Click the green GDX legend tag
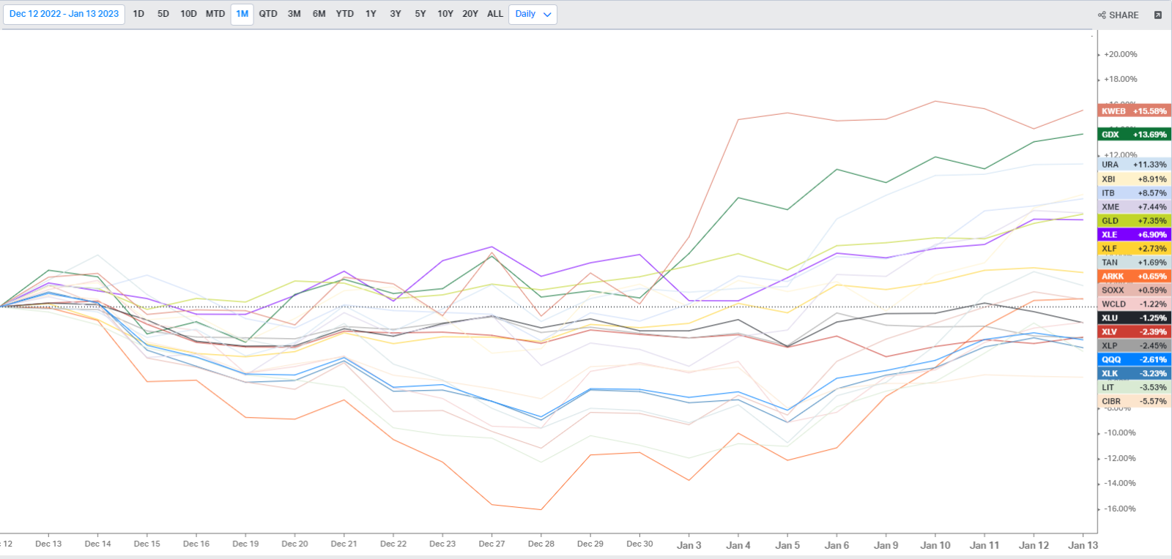The width and height of the screenshot is (1172, 559). tap(1134, 135)
